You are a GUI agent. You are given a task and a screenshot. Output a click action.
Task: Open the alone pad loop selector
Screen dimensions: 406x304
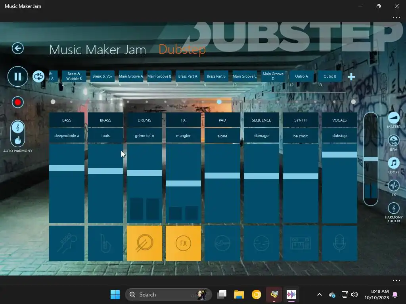coord(222,136)
